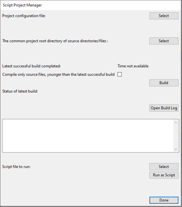Screen dimensions: 182x207
Task: Start the project Build
Action: click(164, 83)
